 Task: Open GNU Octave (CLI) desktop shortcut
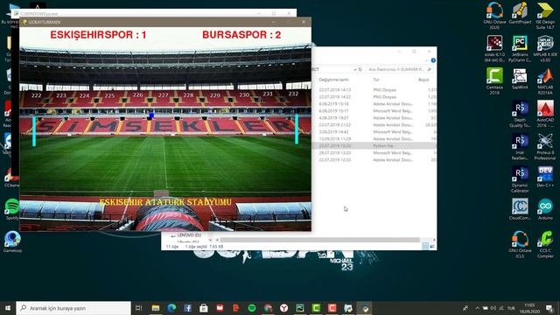[x=520, y=245]
